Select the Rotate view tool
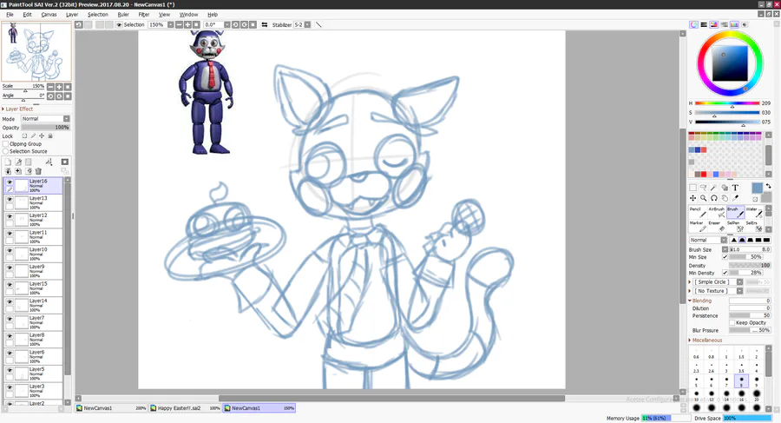This screenshot has width=781, height=423. tap(714, 198)
